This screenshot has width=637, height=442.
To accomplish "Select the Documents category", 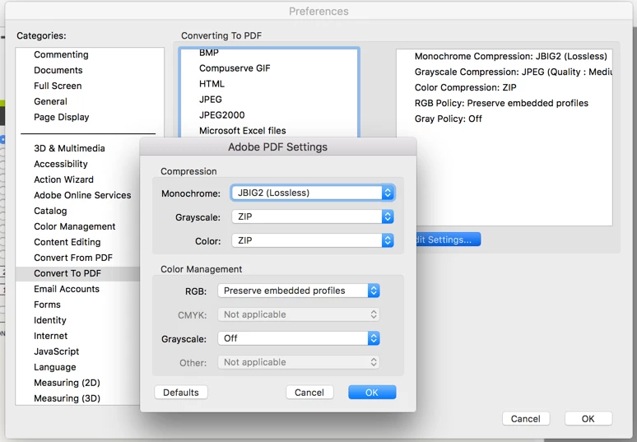I will (58, 70).
